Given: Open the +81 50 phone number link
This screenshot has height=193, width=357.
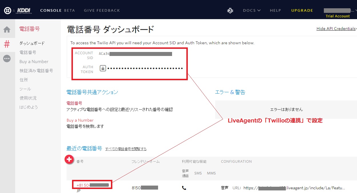Looking at the screenshot, I should pos(93,185).
